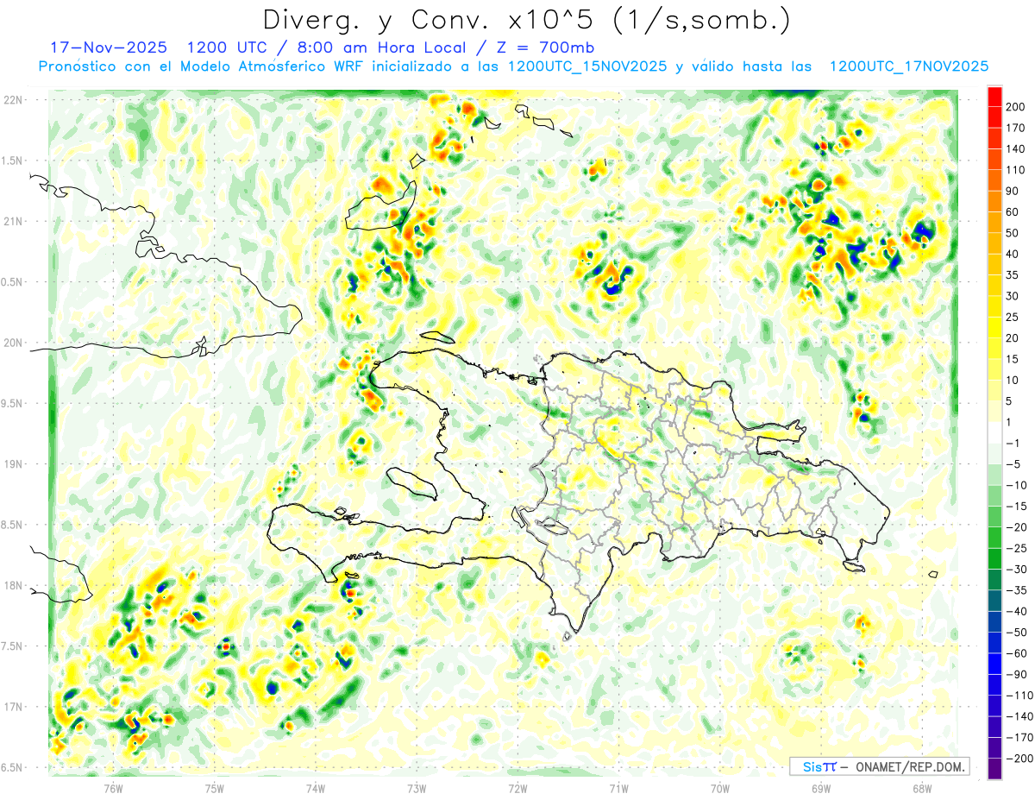Click the 140 colorbar label
The image size is (1035, 800).
[x=1017, y=149]
